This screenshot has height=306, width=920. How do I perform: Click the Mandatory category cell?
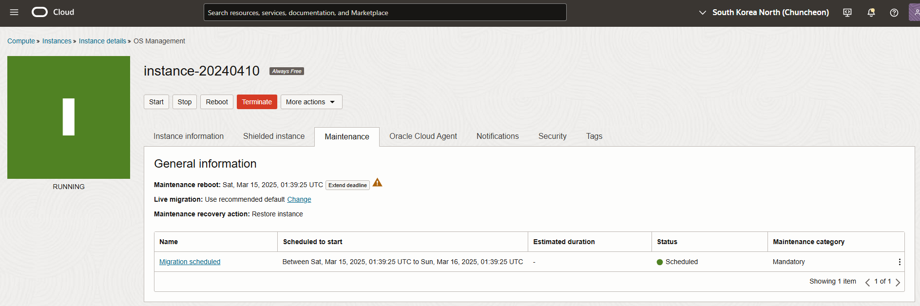(788, 262)
